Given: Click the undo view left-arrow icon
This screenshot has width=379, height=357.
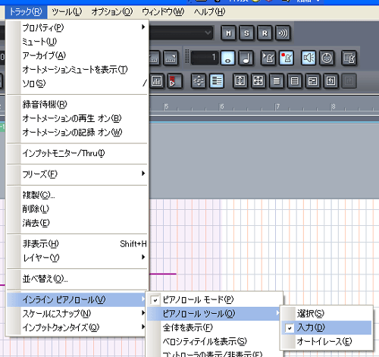Looking at the screenshot, I should click(x=330, y=81).
